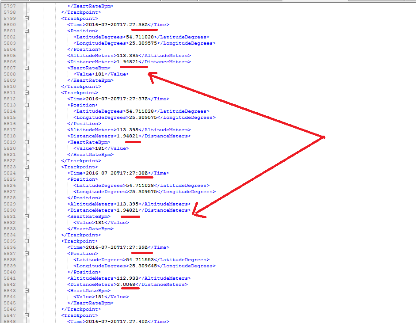Collapse the Position fold at line 5825
This screenshot has height=323, width=416.
pos(27,179)
